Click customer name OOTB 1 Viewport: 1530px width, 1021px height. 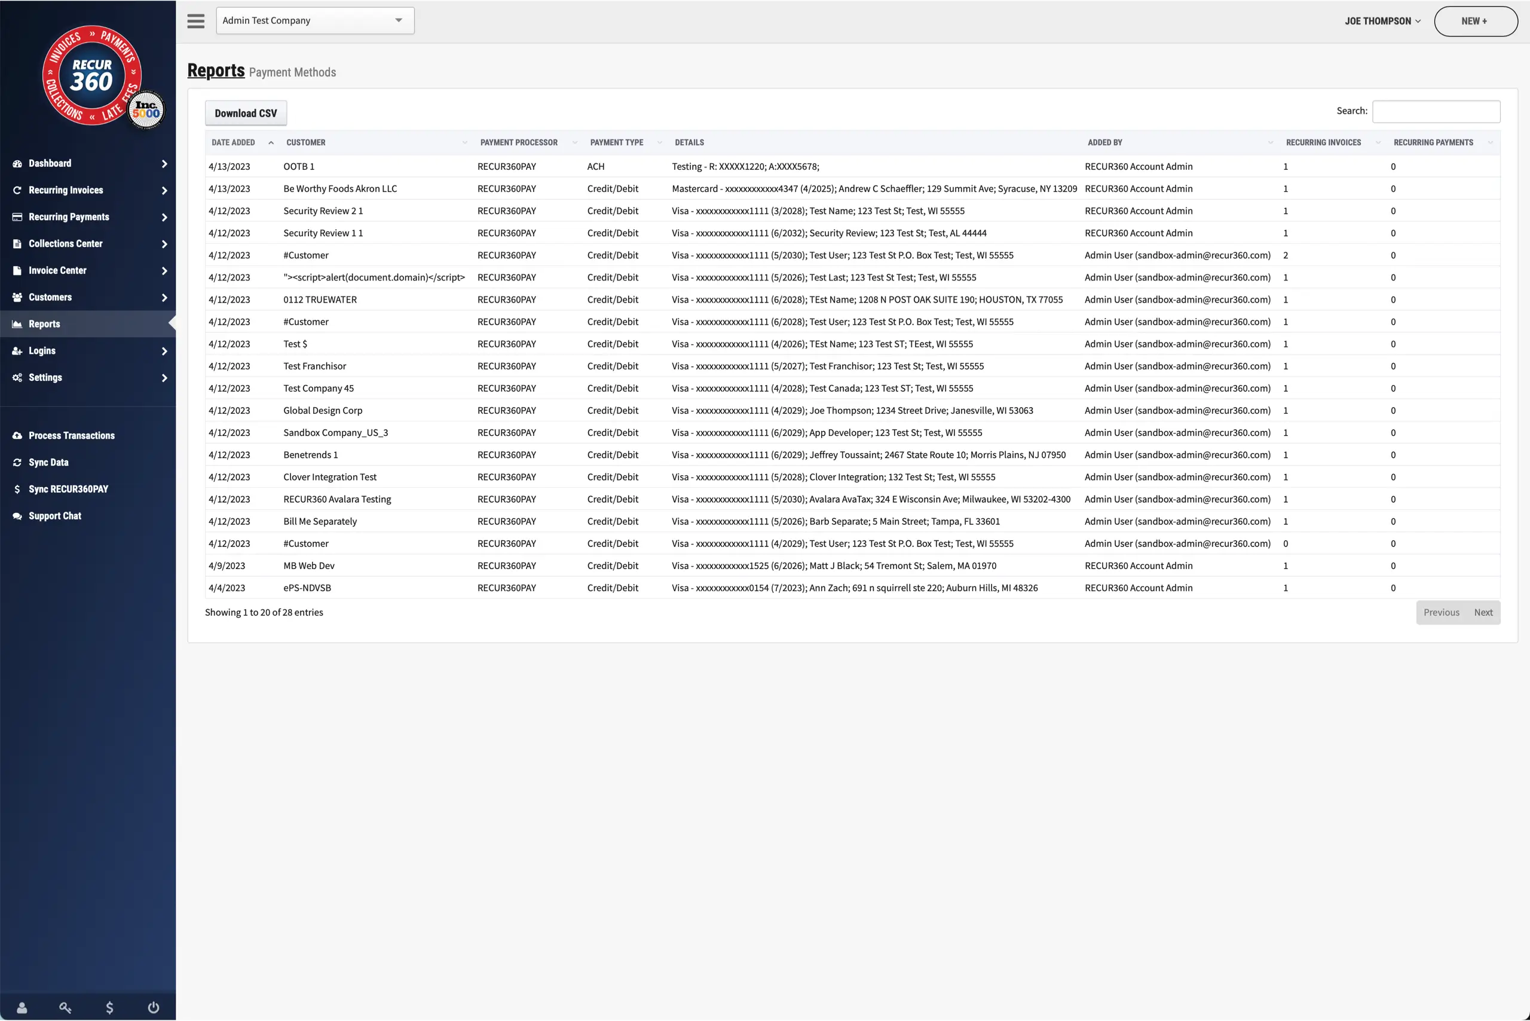299,167
